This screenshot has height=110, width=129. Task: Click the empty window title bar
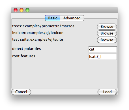pyautogui.click(x=74, y=10)
